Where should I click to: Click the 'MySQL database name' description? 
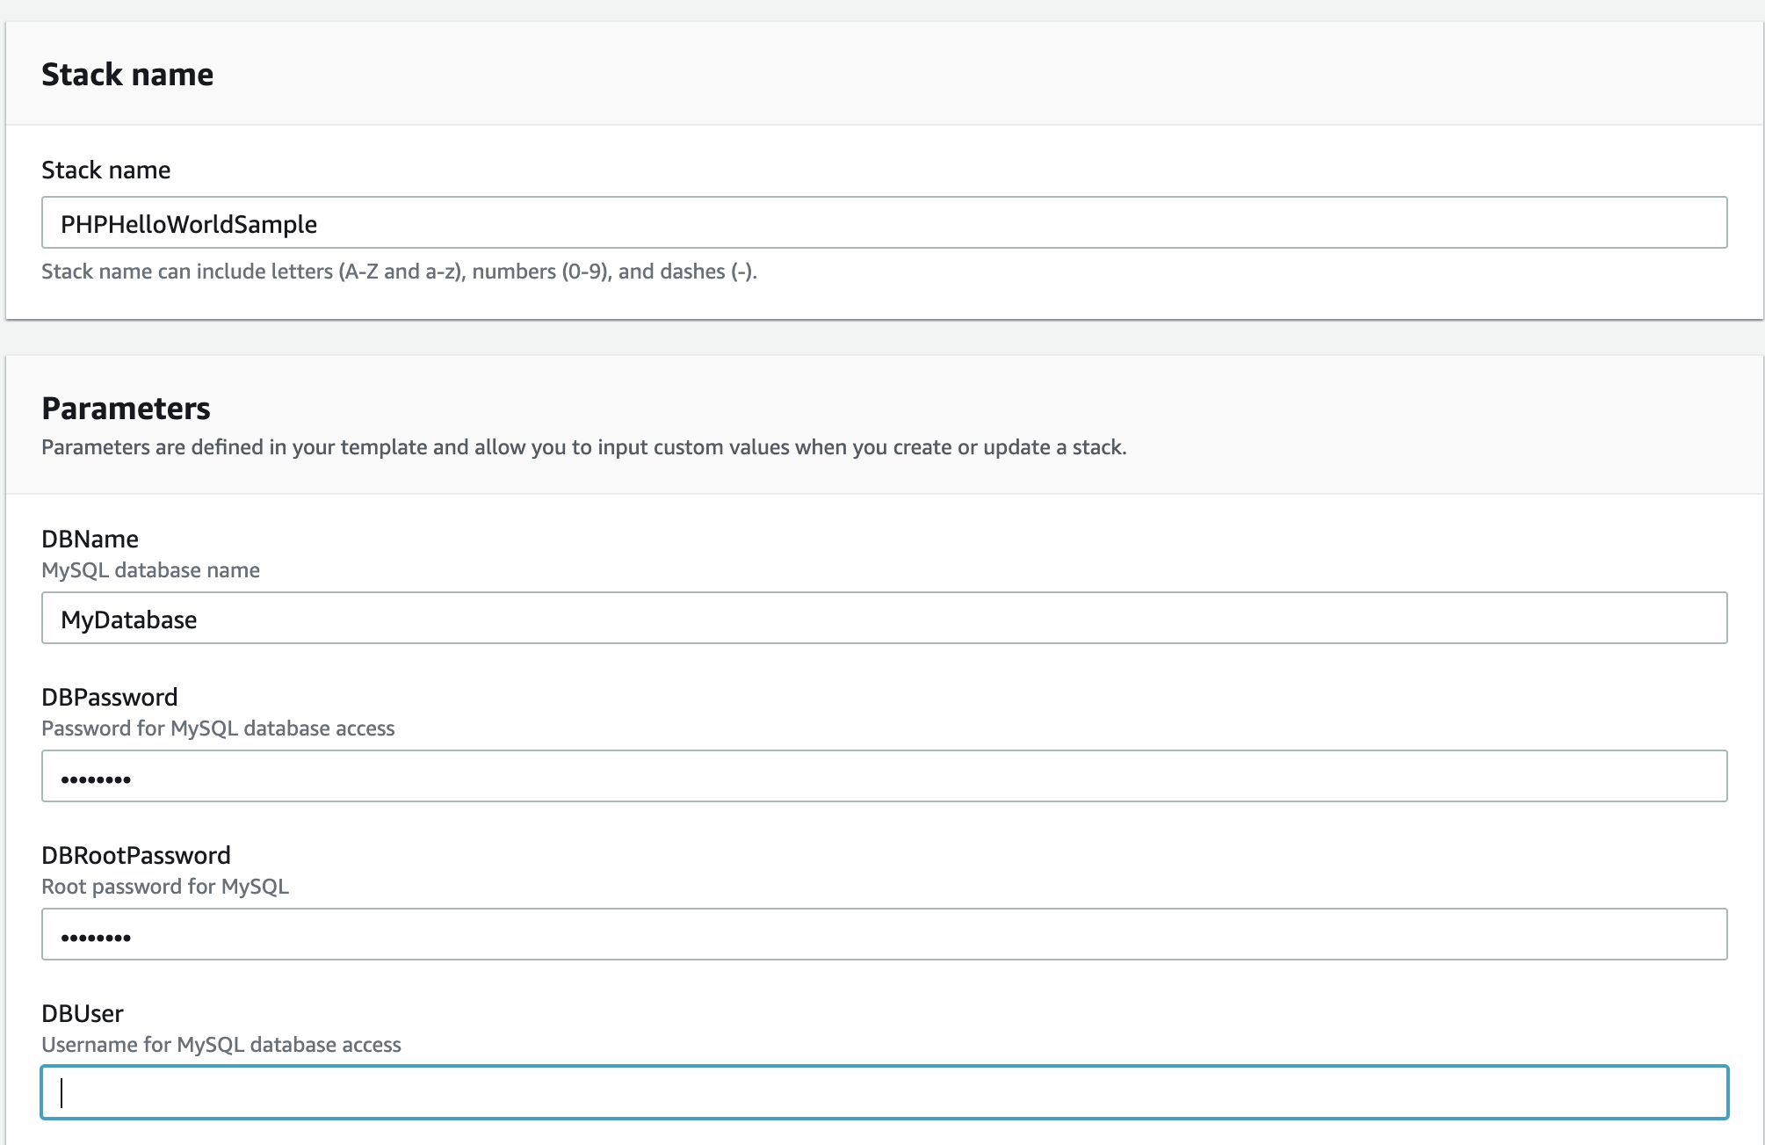pos(150,570)
